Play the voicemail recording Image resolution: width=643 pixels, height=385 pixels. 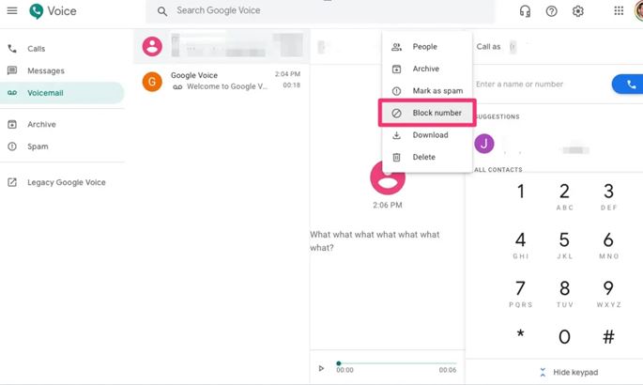321,368
